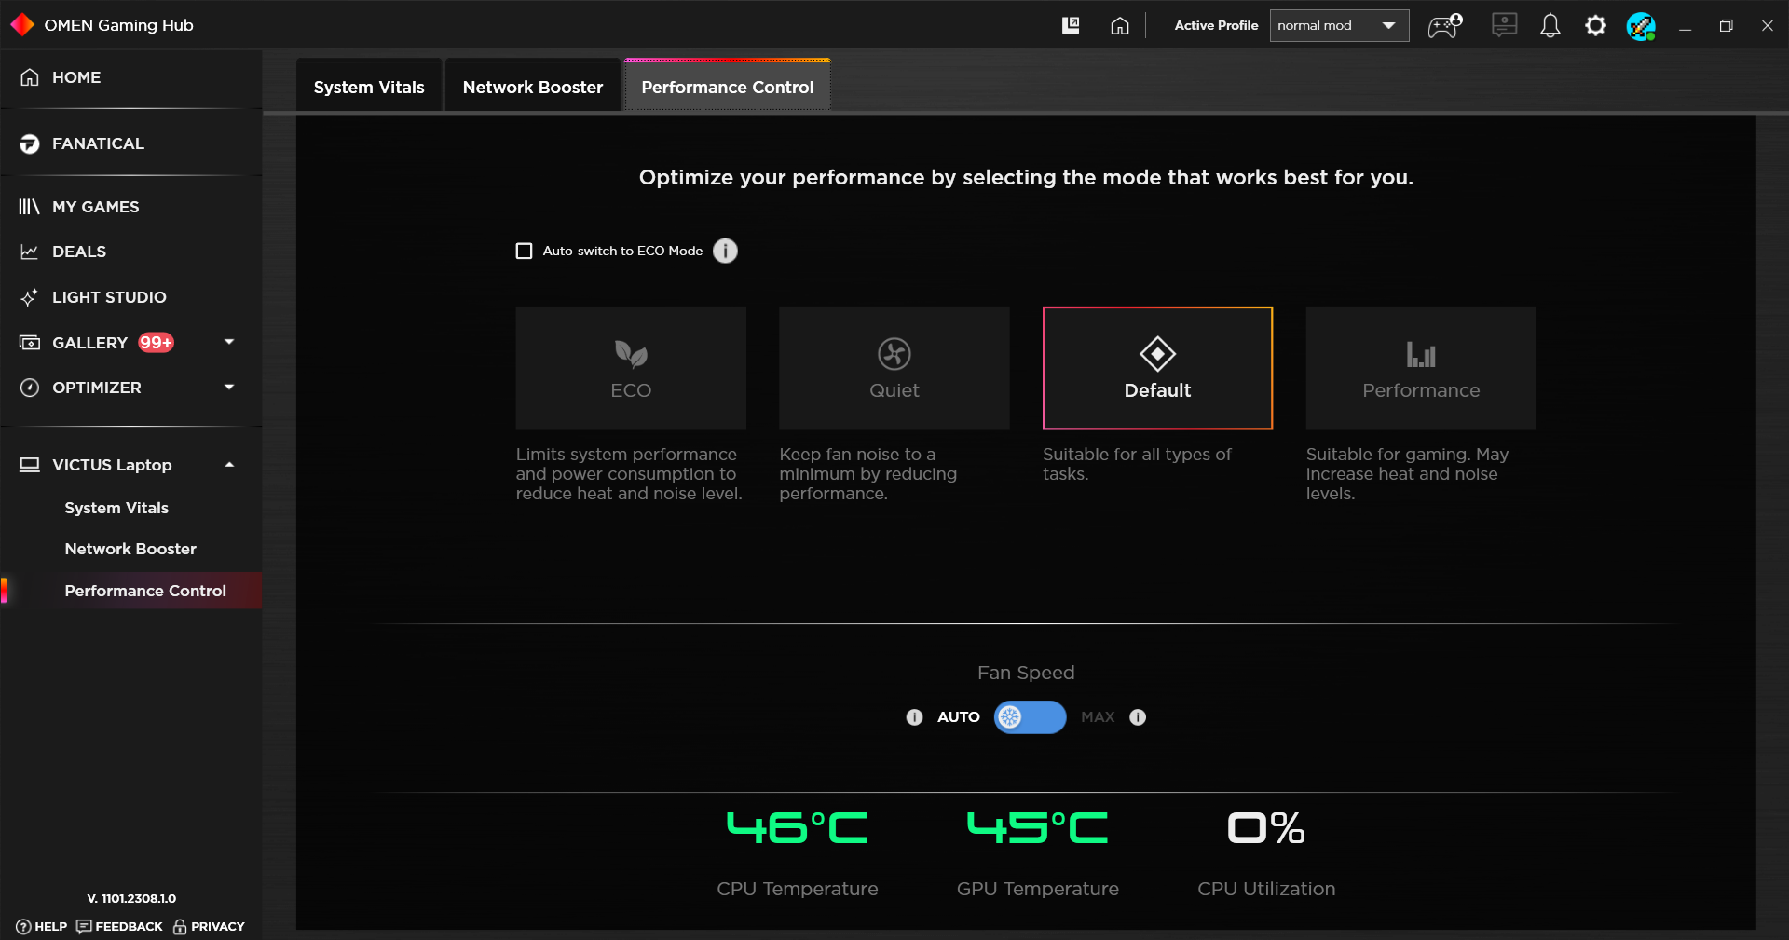Click the My Games library icon
Screen dimensions: 1789x940
coord(30,207)
